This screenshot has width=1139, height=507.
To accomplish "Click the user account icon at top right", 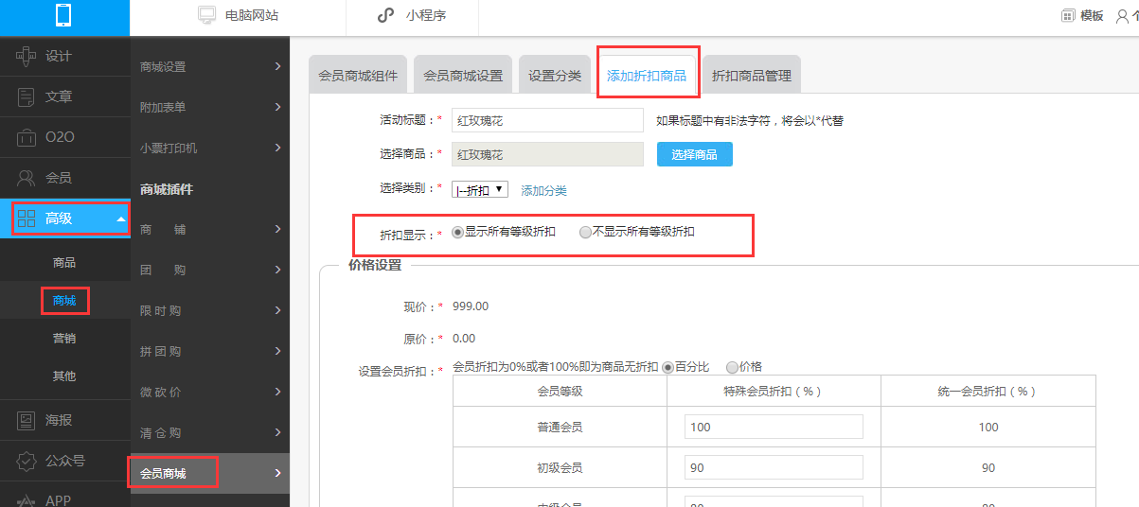I will tap(1122, 16).
